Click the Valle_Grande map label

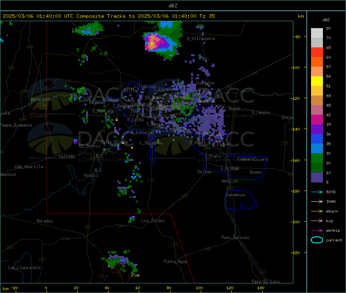click(x=114, y=142)
